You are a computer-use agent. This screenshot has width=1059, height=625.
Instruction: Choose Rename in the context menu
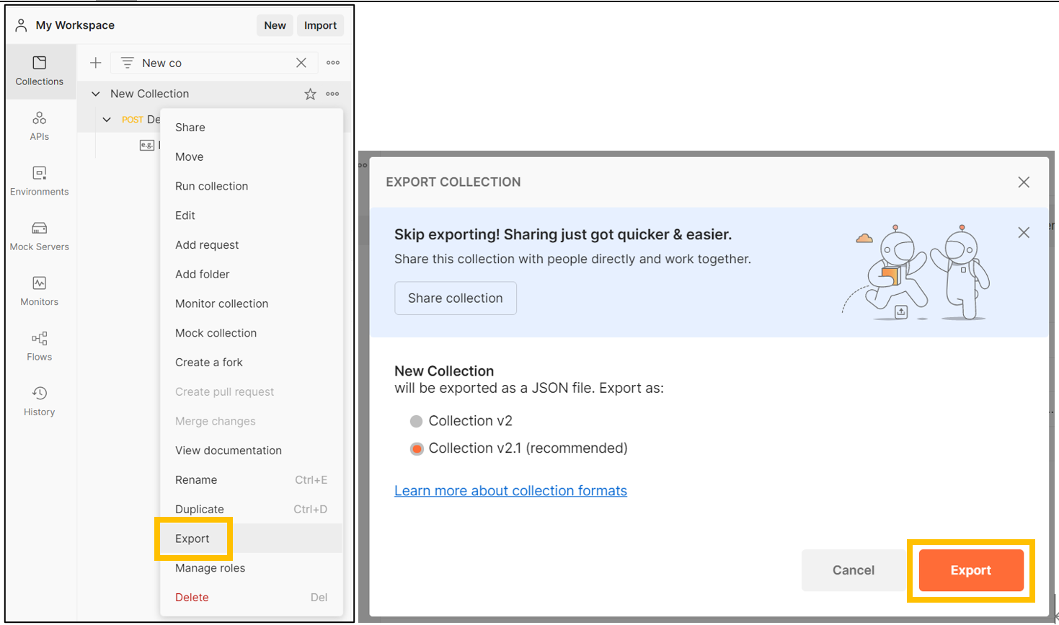pos(251,480)
